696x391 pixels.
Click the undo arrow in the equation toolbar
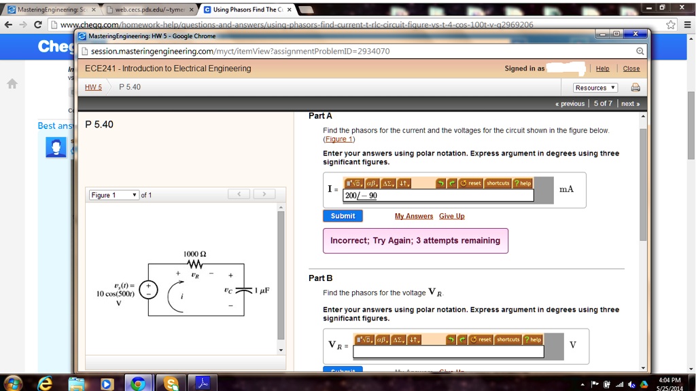441,183
